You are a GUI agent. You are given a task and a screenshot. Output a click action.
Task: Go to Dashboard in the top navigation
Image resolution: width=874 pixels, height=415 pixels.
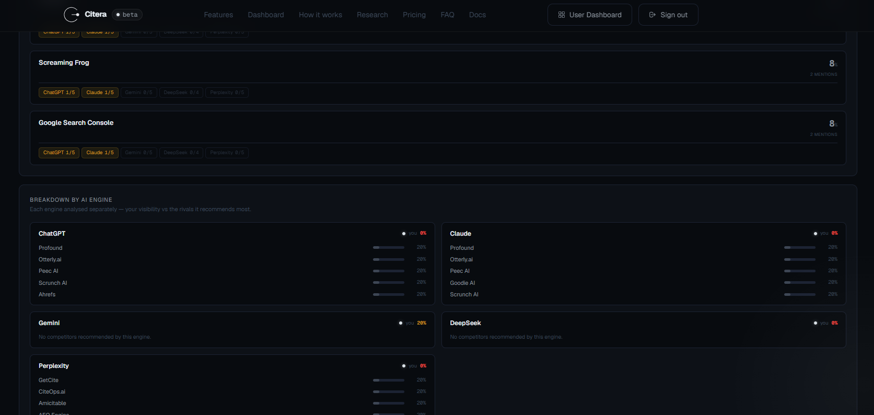click(x=266, y=15)
